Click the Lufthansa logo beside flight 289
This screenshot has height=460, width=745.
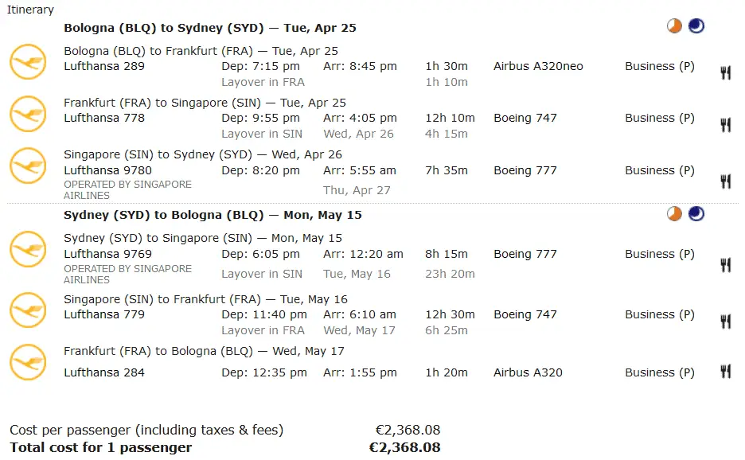[28, 61]
